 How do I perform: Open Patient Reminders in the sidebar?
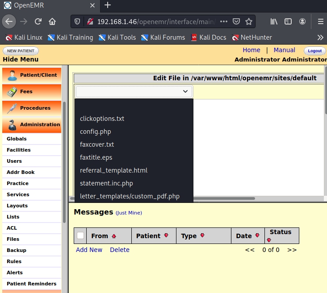click(31, 284)
